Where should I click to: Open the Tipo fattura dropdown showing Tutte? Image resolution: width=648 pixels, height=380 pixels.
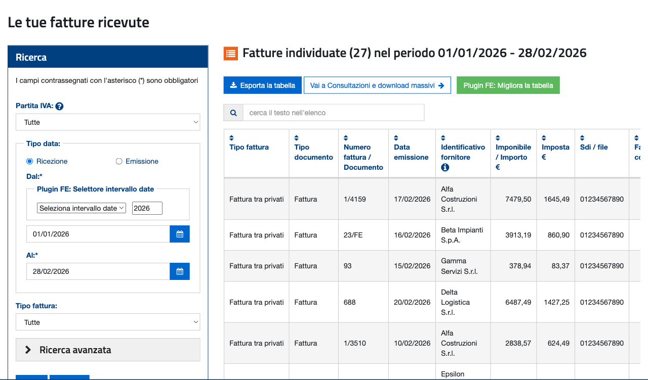click(108, 322)
